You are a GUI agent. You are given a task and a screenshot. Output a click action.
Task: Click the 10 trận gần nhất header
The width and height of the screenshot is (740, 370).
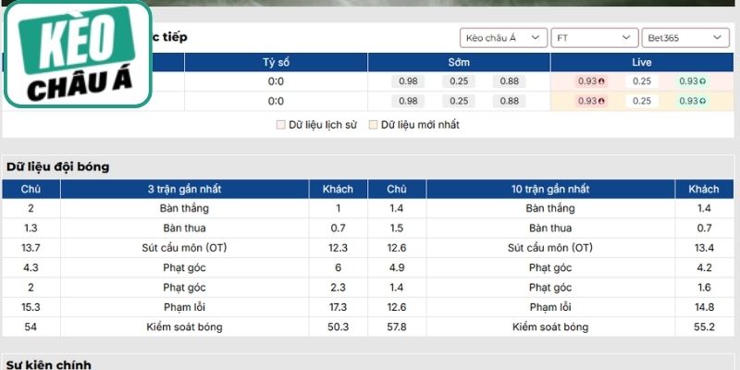click(550, 190)
